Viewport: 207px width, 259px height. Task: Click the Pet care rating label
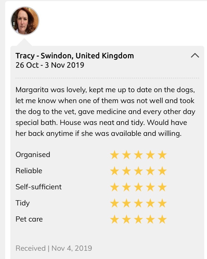pyautogui.click(x=29, y=219)
